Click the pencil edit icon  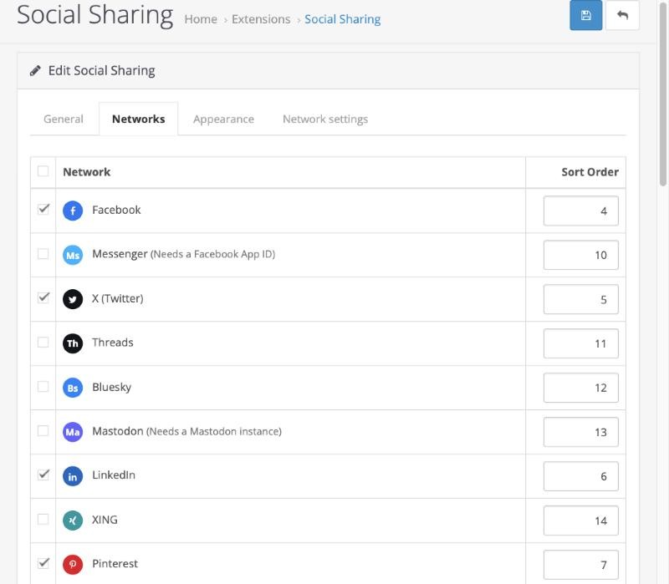click(x=35, y=71)
